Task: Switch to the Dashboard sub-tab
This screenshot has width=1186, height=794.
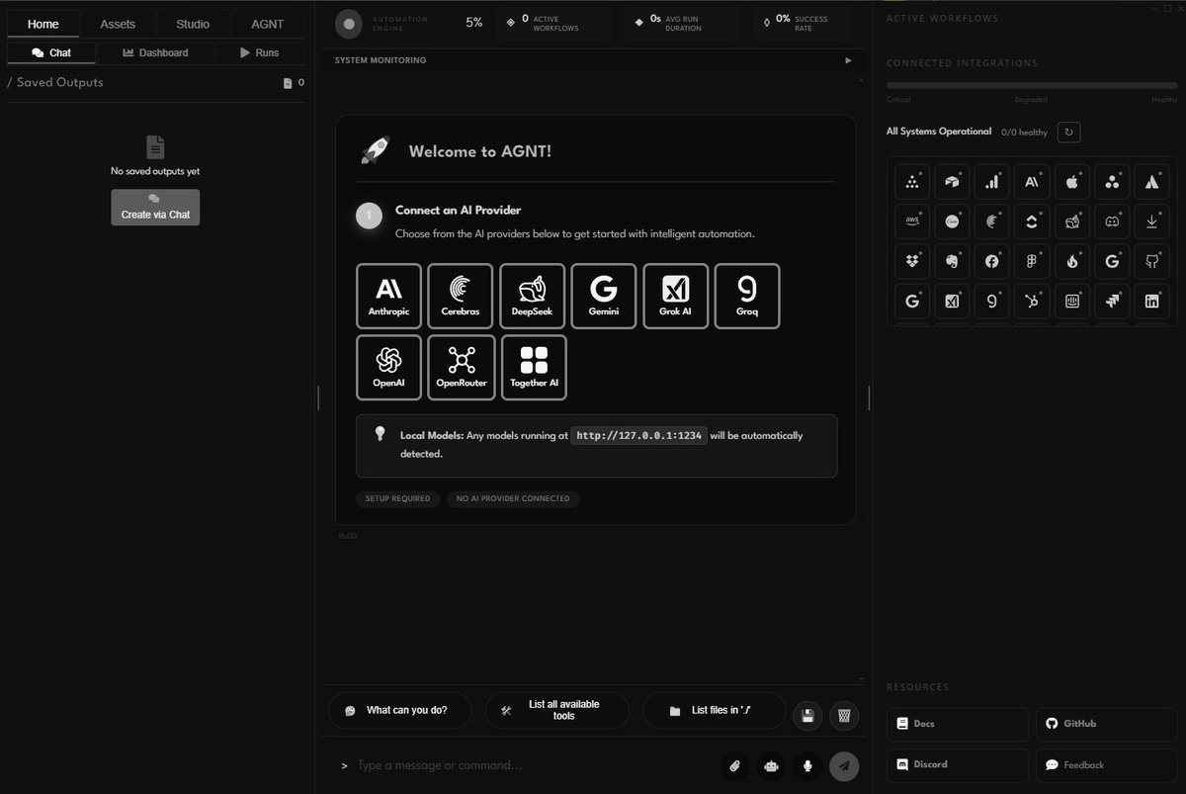Action: (155, 52)
